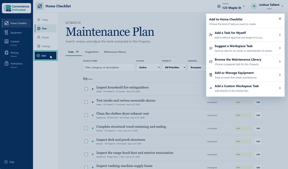Select Add a Custom Workspace Task
The height and width of the screenshot is (169, 288).
(245, 88)
